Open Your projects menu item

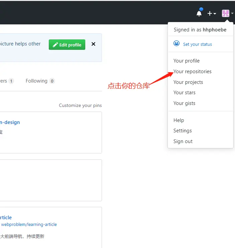coord(188,82)
